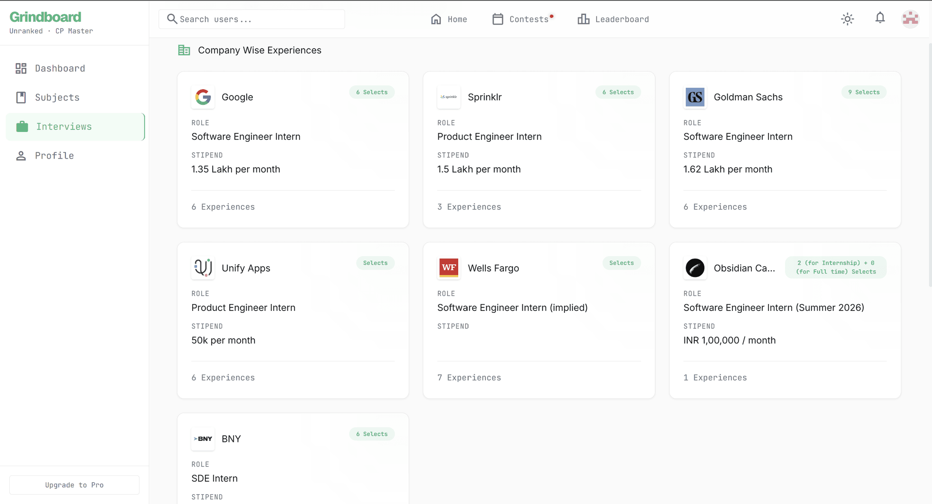932x504 pixels.
Task: Click the Upgrade to Pro button
Action: [74, 485]
